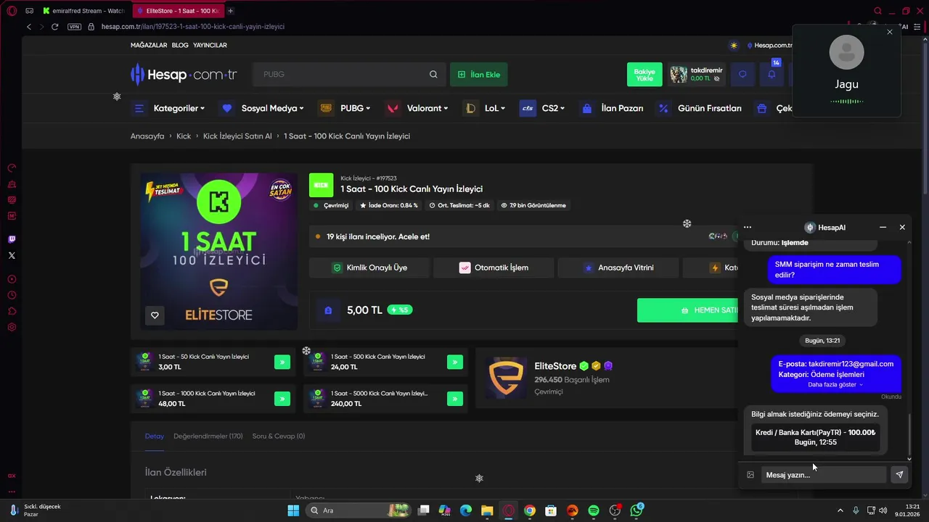Go back with the browser back arrow
Viewport: 929px width, 522px height.
[x=29, y=27]
